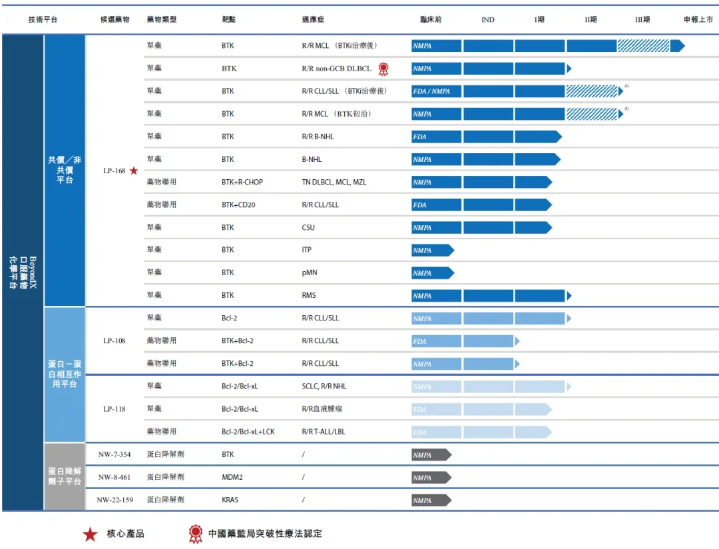Click the 申報上市 column header

pos(698,19)
